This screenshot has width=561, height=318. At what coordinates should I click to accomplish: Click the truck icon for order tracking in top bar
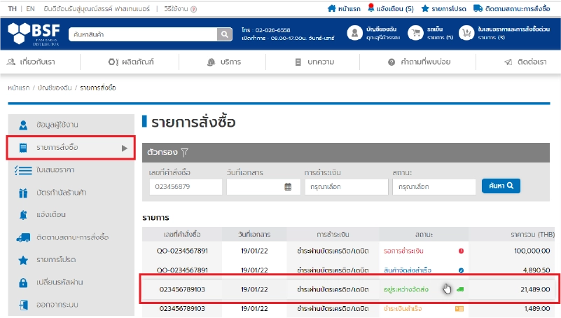coord(478,8)
